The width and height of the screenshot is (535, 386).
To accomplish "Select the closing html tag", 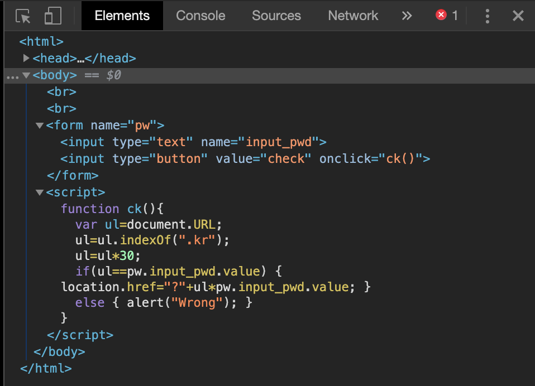I will coord(46,368).
